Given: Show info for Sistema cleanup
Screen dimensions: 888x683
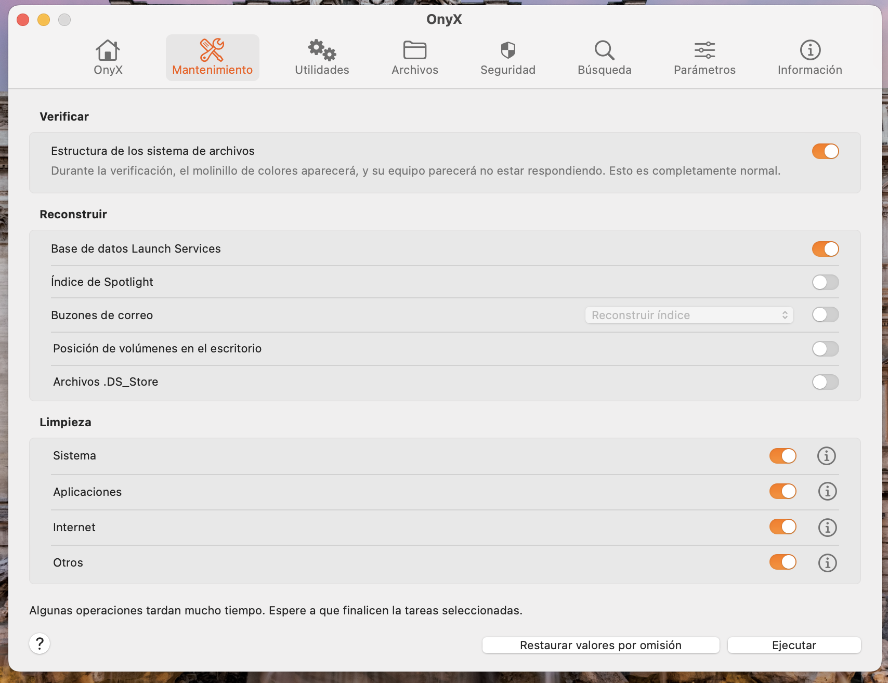Looking at the screenshot, I should click(827, 456).
